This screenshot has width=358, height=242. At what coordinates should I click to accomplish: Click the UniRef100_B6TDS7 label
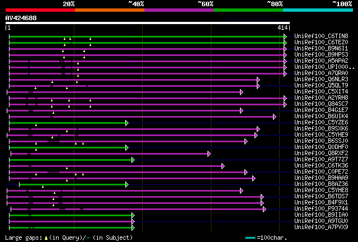pos(321,197)
